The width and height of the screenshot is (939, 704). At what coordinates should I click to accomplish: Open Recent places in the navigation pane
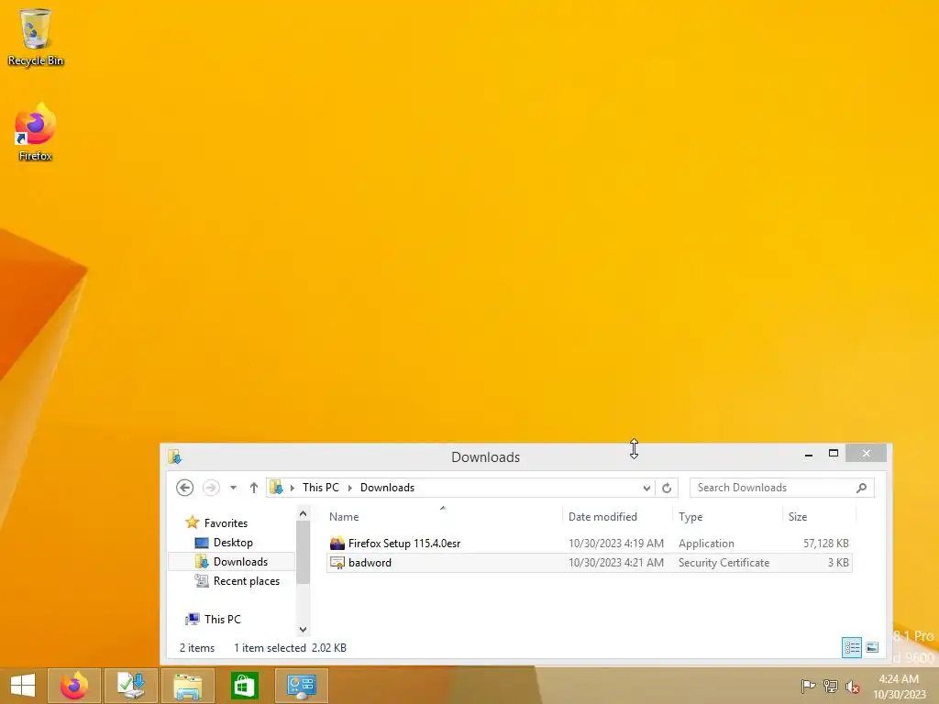246,580
